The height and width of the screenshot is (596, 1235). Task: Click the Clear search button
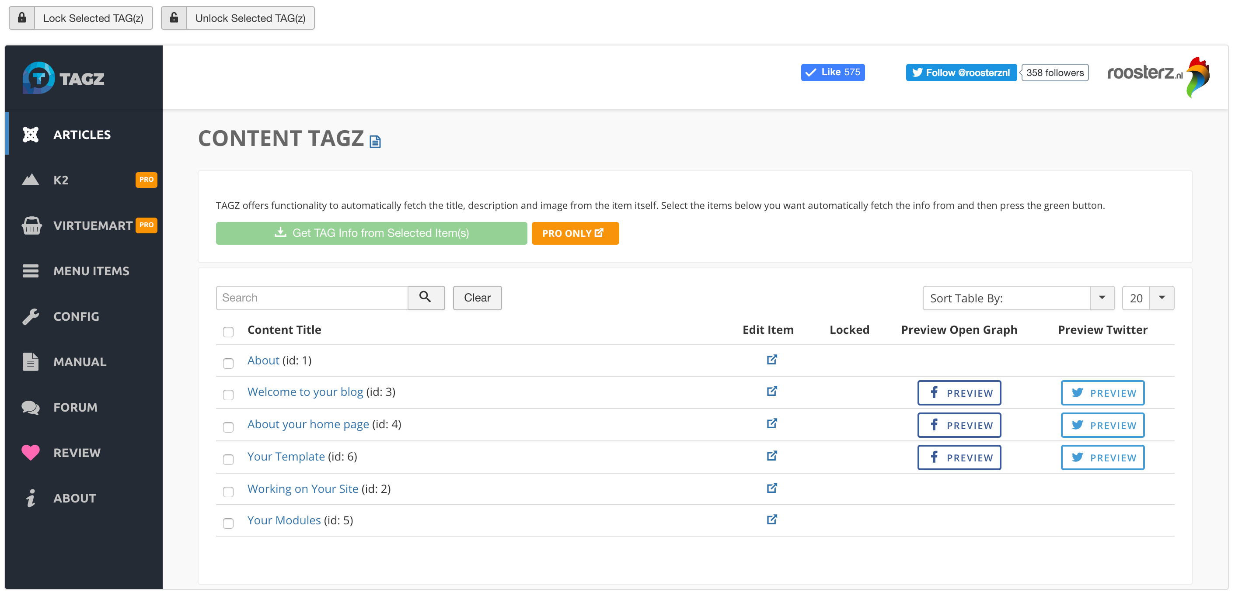tap(477, 298)
